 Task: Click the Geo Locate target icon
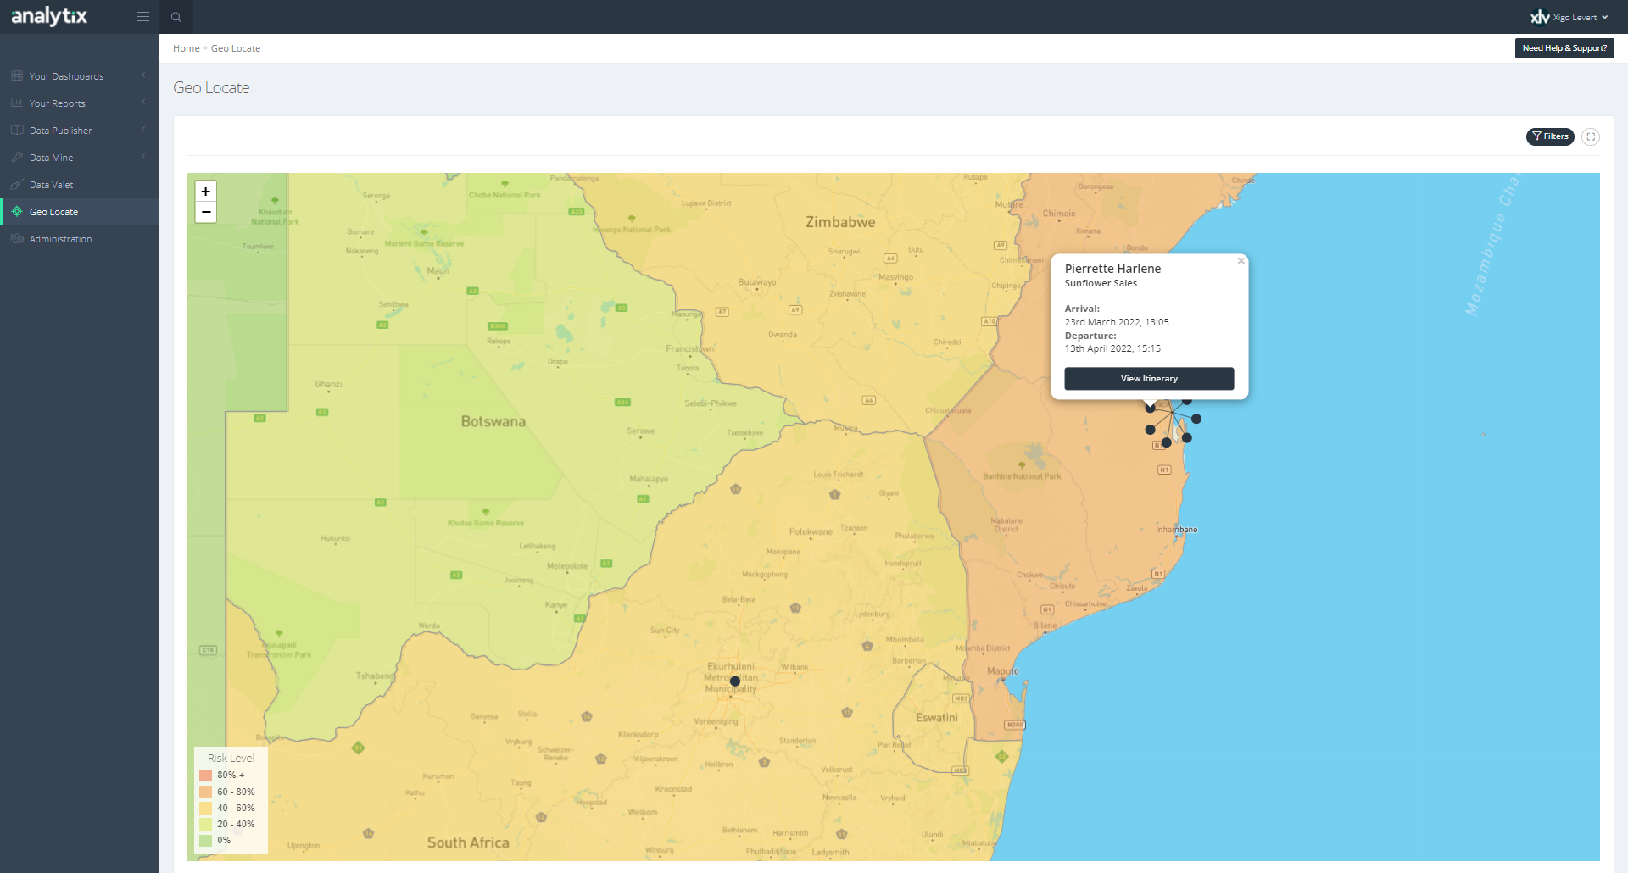click(x=17, y=212)
